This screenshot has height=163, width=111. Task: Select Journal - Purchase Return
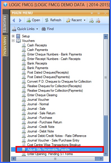45,122
